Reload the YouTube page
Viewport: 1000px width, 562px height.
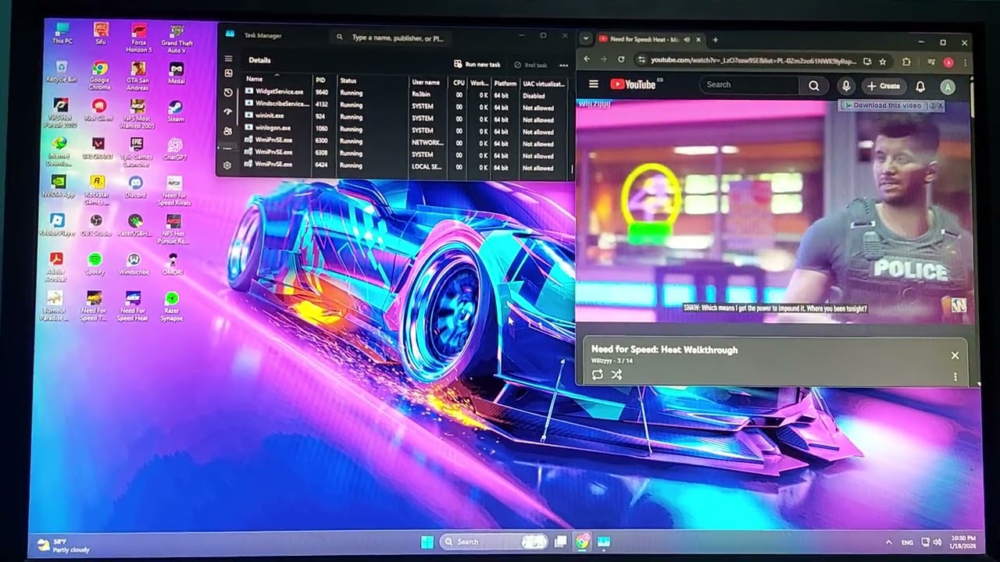(x=621, y=59)
